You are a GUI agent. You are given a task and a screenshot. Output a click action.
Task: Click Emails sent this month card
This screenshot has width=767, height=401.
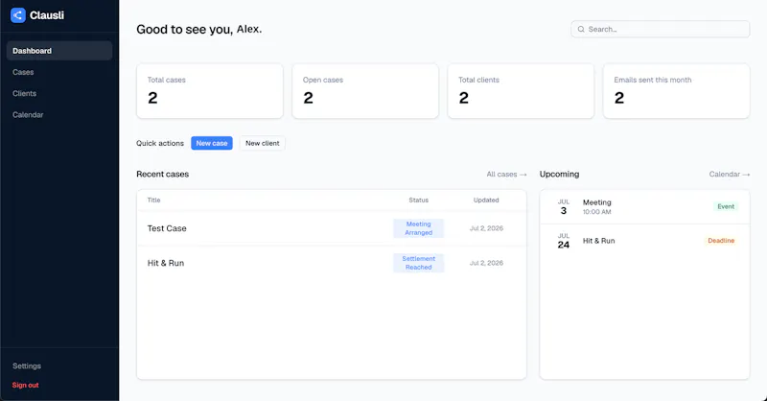point(677,91)
